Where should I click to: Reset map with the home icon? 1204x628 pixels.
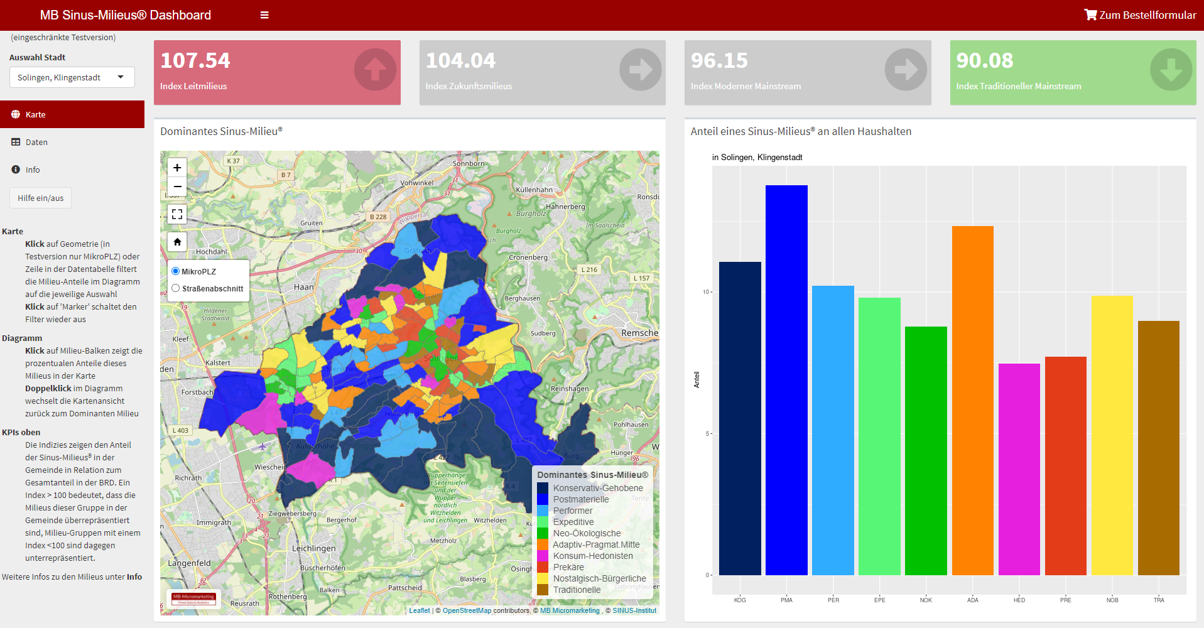click(x=177, y=242)
